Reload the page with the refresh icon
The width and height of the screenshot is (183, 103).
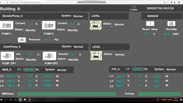(x=7, y=2)
